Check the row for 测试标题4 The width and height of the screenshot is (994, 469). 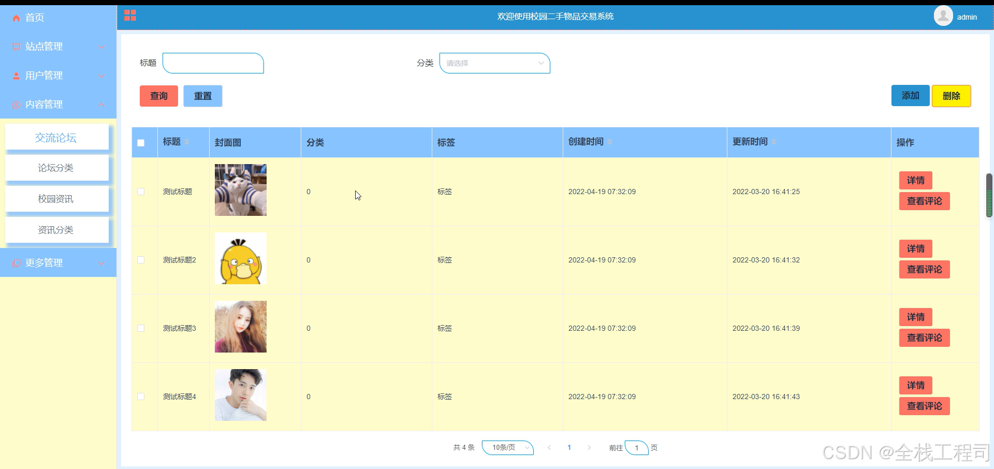(x=141, y=397)
